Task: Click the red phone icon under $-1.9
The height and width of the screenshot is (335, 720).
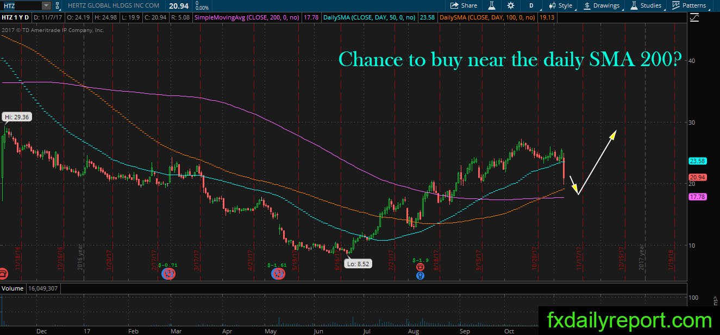Action: click(421, 267)
